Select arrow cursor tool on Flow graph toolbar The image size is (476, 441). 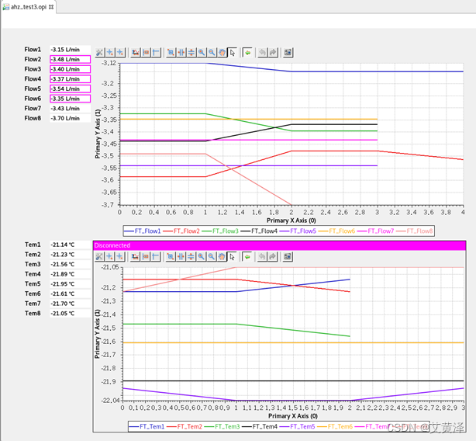(x=233, y=53)
